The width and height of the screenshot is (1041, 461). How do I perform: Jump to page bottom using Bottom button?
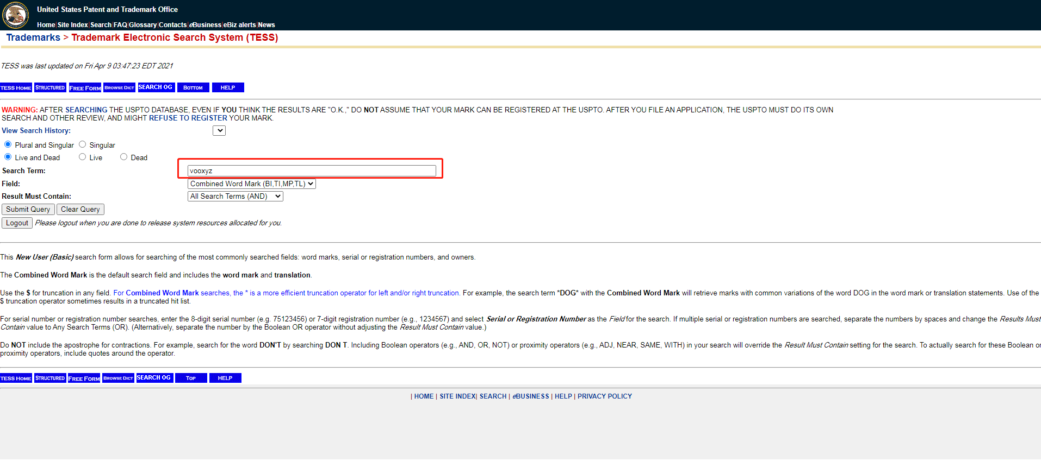(193, 88)
